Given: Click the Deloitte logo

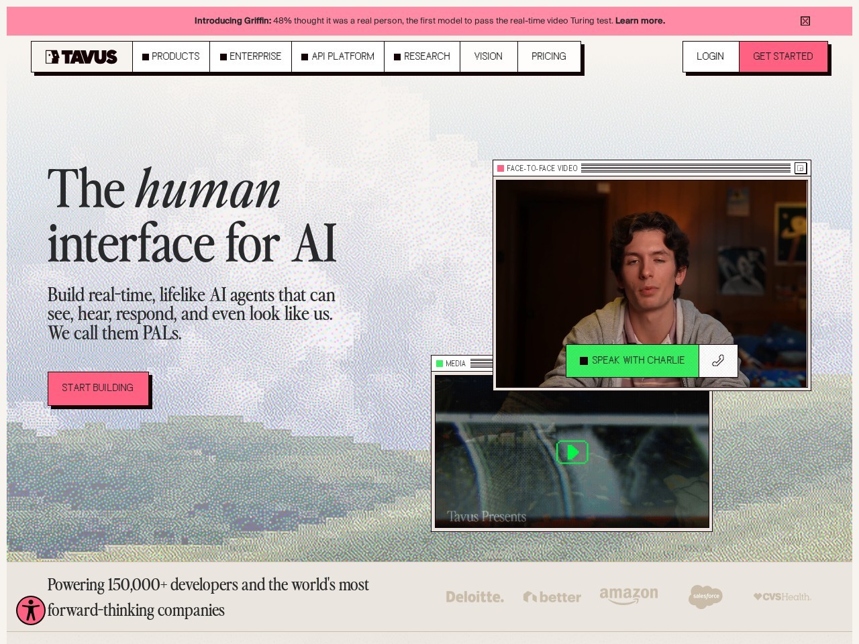Looking at the screenshot, I should click(475, 596).
